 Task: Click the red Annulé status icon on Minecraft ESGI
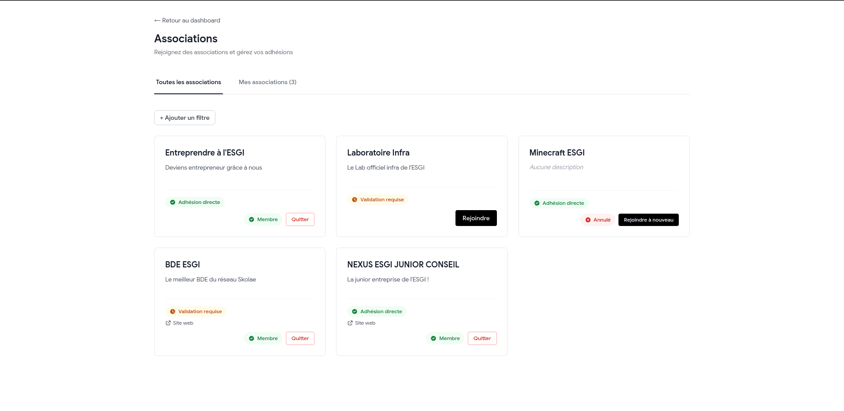coord(588,220)
